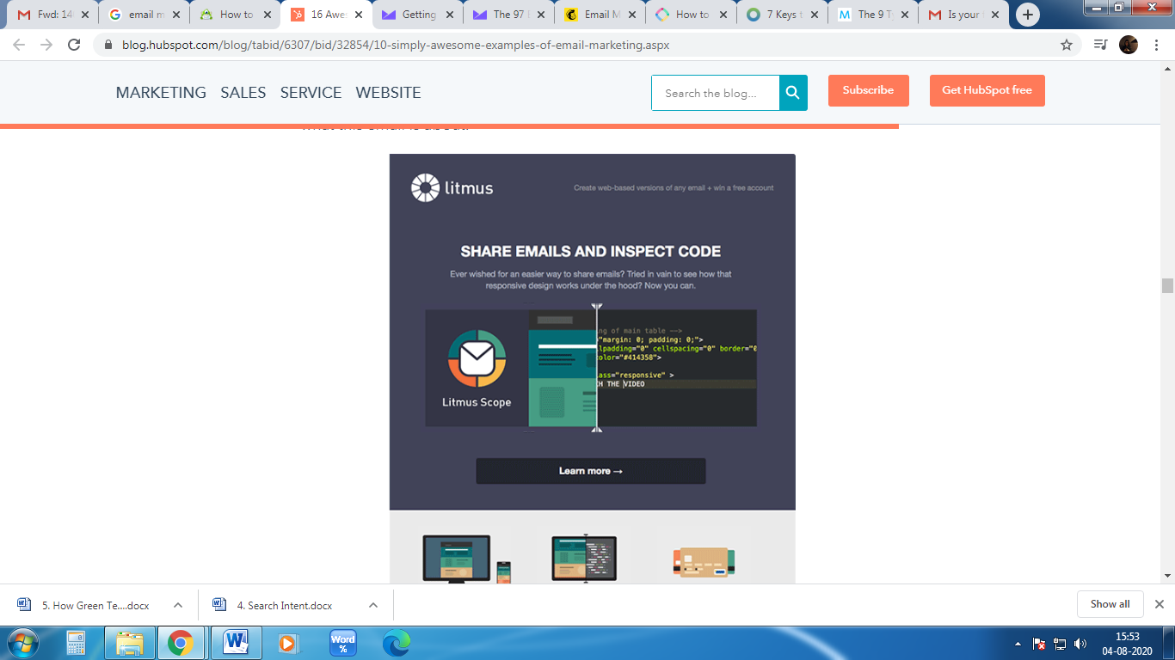Click the code preview slider handle
The height and width of the screenshot is (660, 1175).
pyautogui.click(x=596, y=368)
